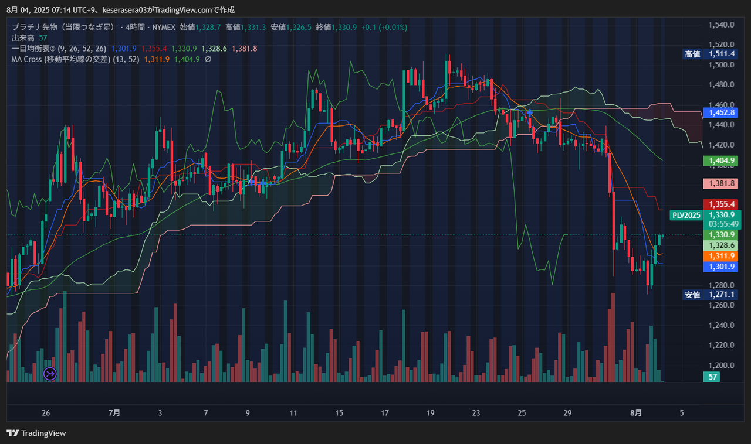Select the 1,328.6 value in Ichimoku legend

pyautogui.click(x=214, y=48)
